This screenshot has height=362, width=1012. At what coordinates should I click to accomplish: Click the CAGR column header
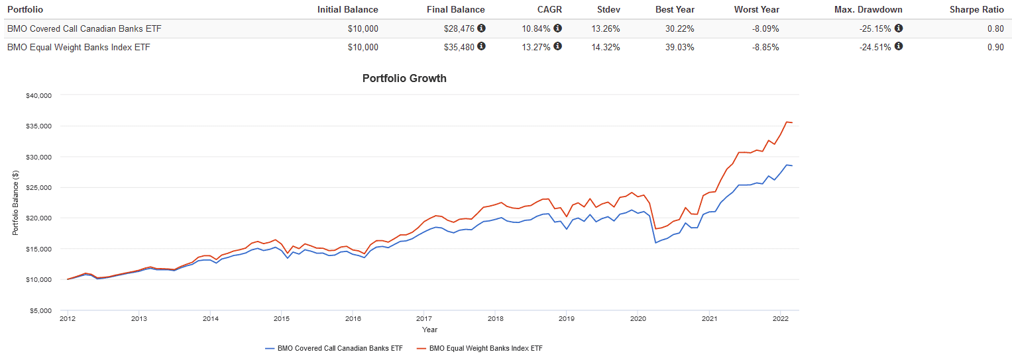551,10
